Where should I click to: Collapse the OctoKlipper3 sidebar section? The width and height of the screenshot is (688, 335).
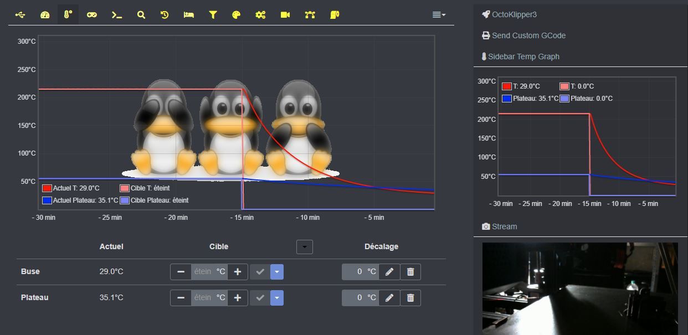[x=514, y=14]
